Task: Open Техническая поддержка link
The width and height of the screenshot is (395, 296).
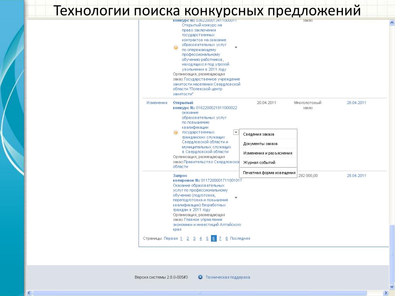Action: point(228,277)
